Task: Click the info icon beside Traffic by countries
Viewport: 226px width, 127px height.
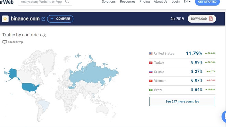Action: [45, 35]
